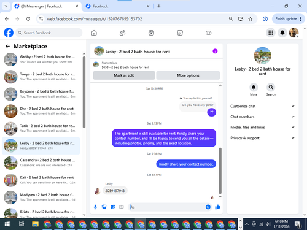The height and width of the screenshot is (230, 307).
Task: Open File Explorer from the taskbar
Action: click(35, 224)
